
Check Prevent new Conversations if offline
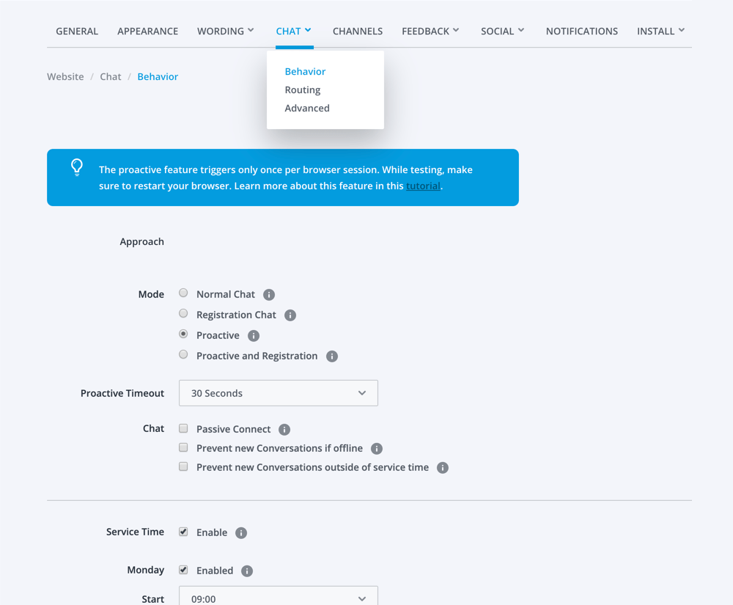[183, 447]
